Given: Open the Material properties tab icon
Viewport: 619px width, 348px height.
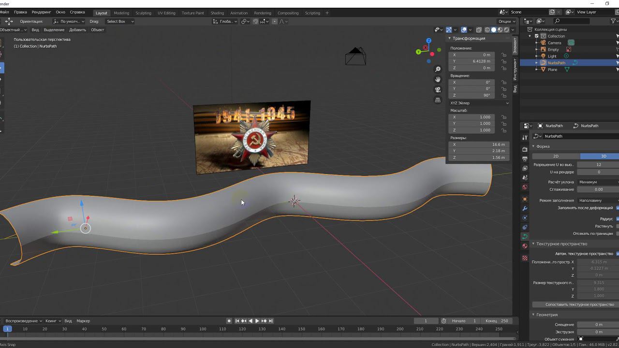Looking at the screenshot, I should [525, 246].
